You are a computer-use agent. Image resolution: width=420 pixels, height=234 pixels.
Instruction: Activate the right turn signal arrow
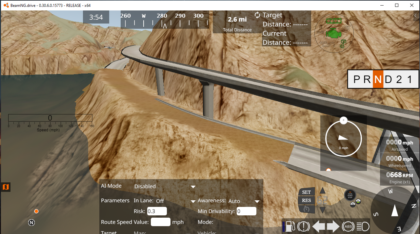click(333, 226)
